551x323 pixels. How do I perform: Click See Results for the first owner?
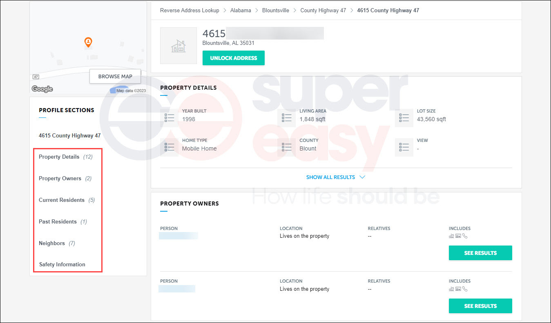tap(480, 253)
